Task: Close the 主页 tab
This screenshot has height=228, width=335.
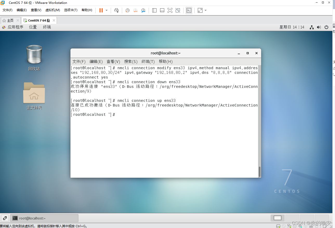Action: [18, 20]
